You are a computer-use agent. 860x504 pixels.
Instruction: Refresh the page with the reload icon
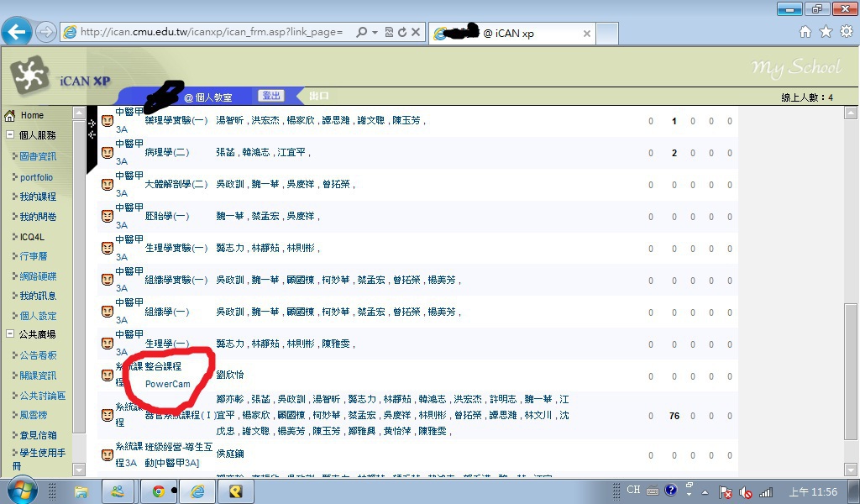click(x=402, y=33)
